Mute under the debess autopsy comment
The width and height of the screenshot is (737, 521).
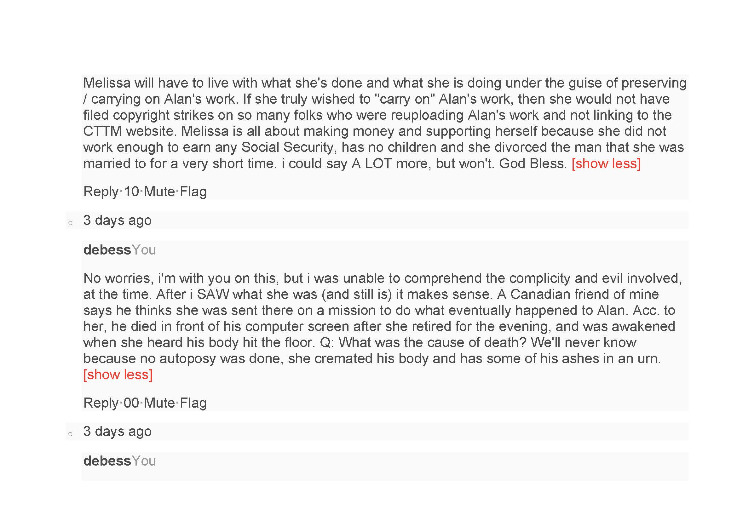(x=159, y=403)
